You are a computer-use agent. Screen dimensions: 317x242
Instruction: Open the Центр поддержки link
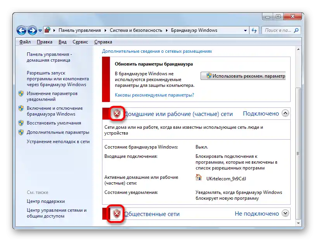[46, 201]
